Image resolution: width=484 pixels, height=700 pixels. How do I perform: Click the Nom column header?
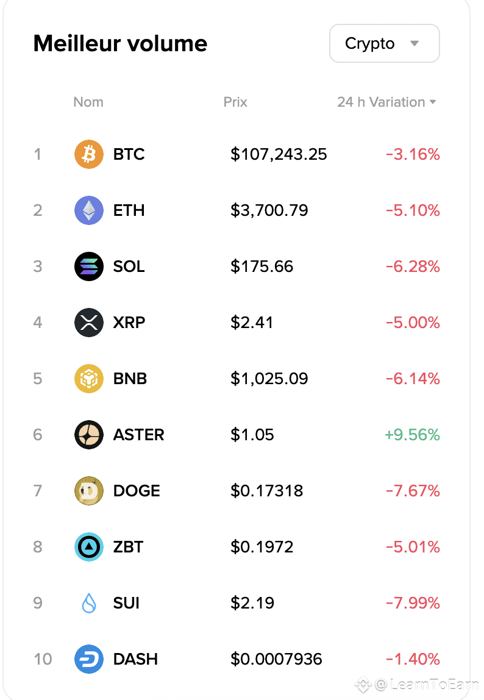point(88,102)
